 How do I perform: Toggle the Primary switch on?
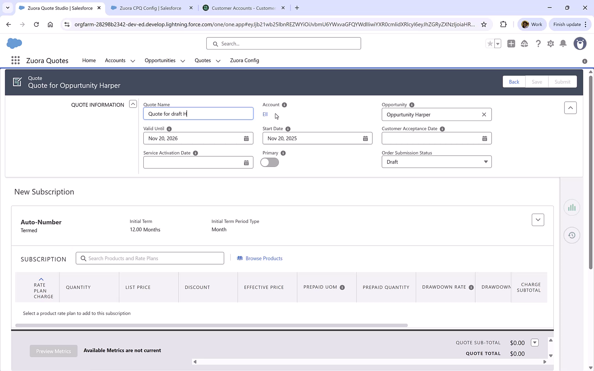tap(269, 162)
